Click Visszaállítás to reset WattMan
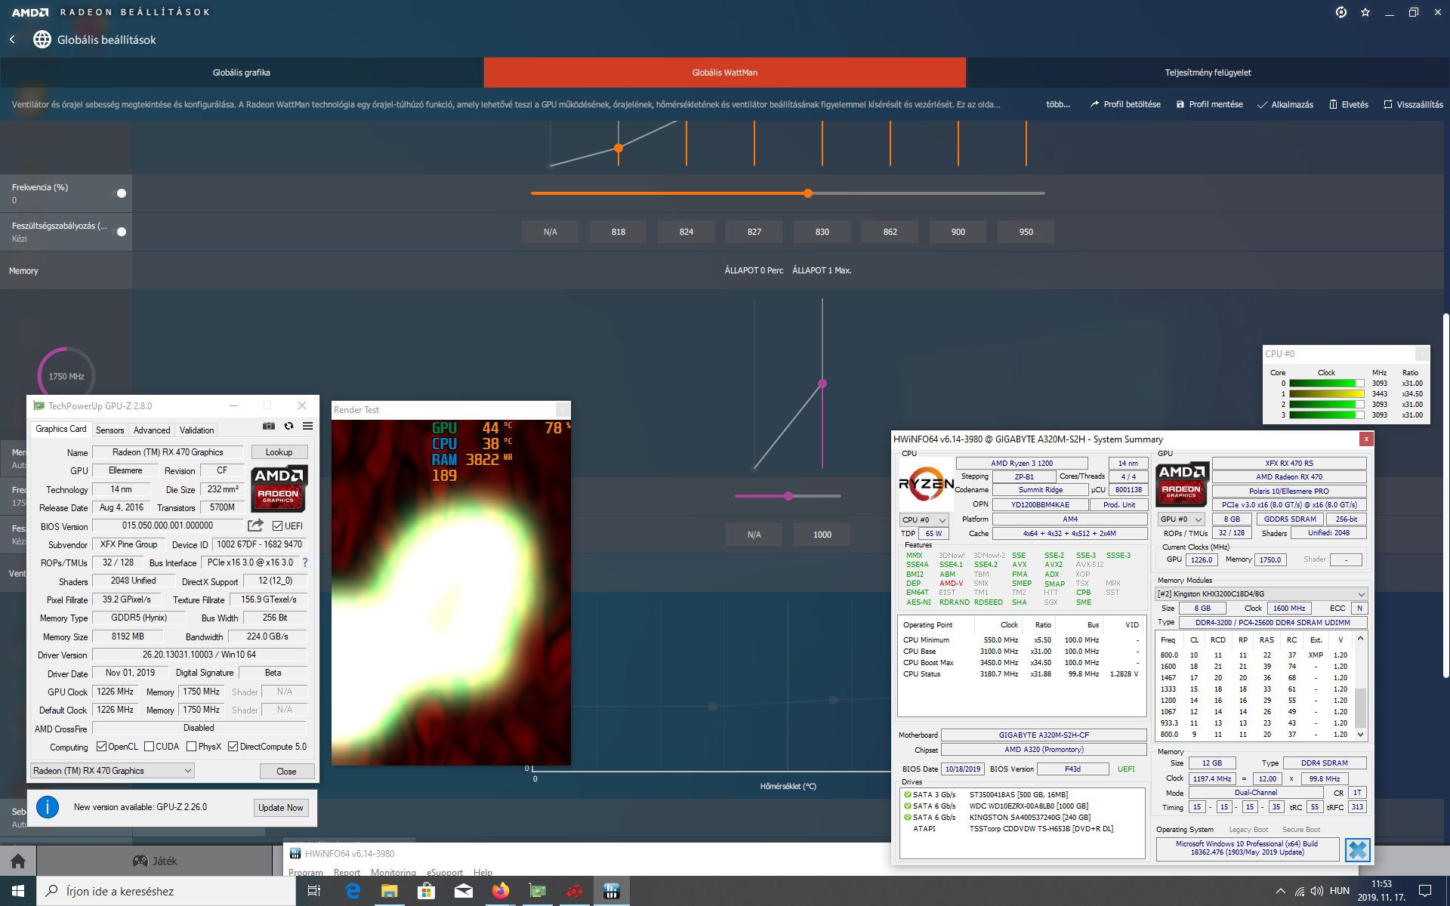The image size is (1450, 906). (x=1413, y=104)
